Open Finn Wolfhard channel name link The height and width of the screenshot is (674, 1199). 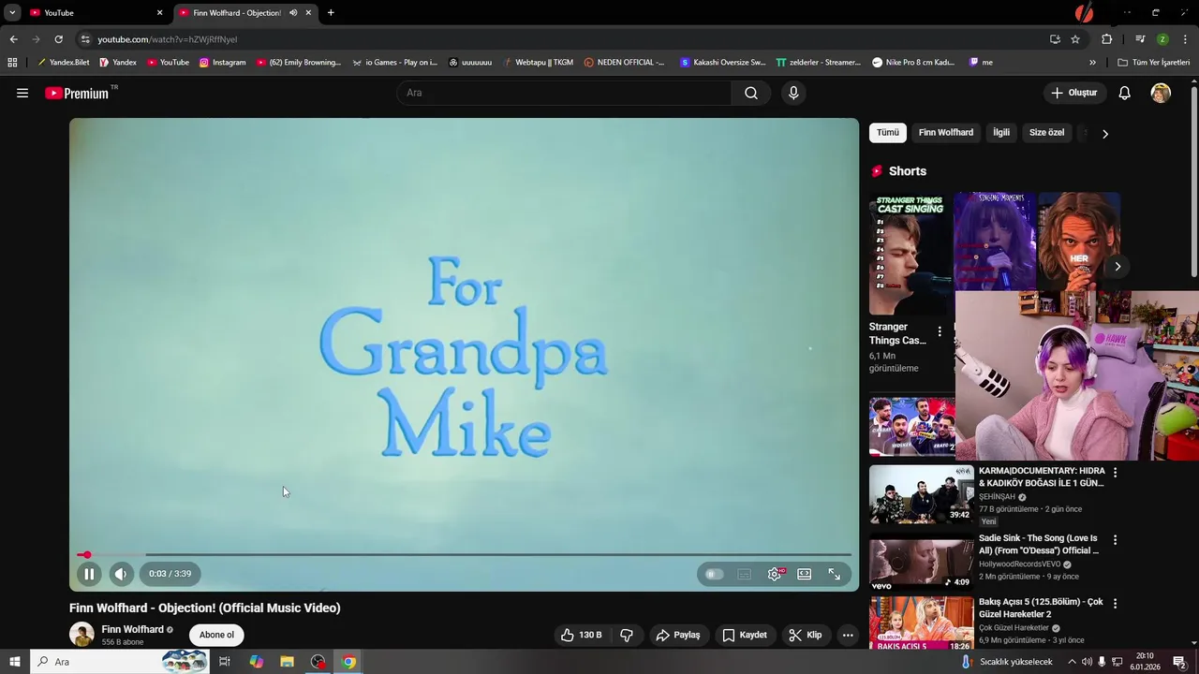pos(132,629)
